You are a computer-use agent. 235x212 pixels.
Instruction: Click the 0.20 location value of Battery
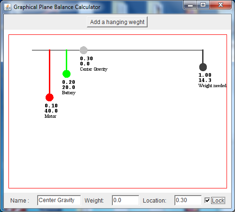[x=69, y=82]
